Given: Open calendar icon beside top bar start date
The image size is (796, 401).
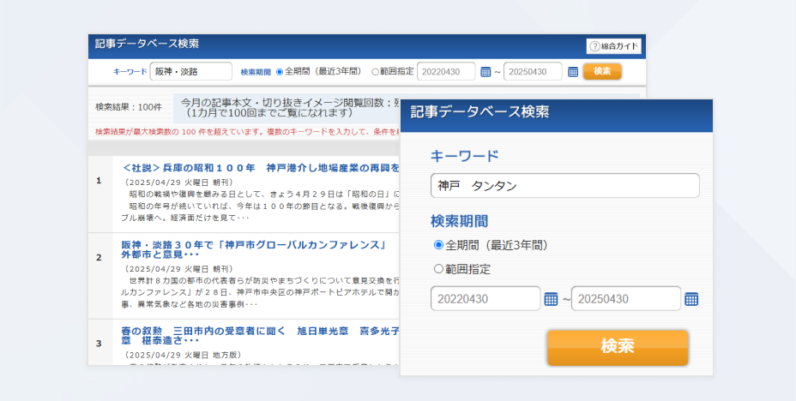Looking at the screenshot, I should pyautogui.click(x=485, y=72).
